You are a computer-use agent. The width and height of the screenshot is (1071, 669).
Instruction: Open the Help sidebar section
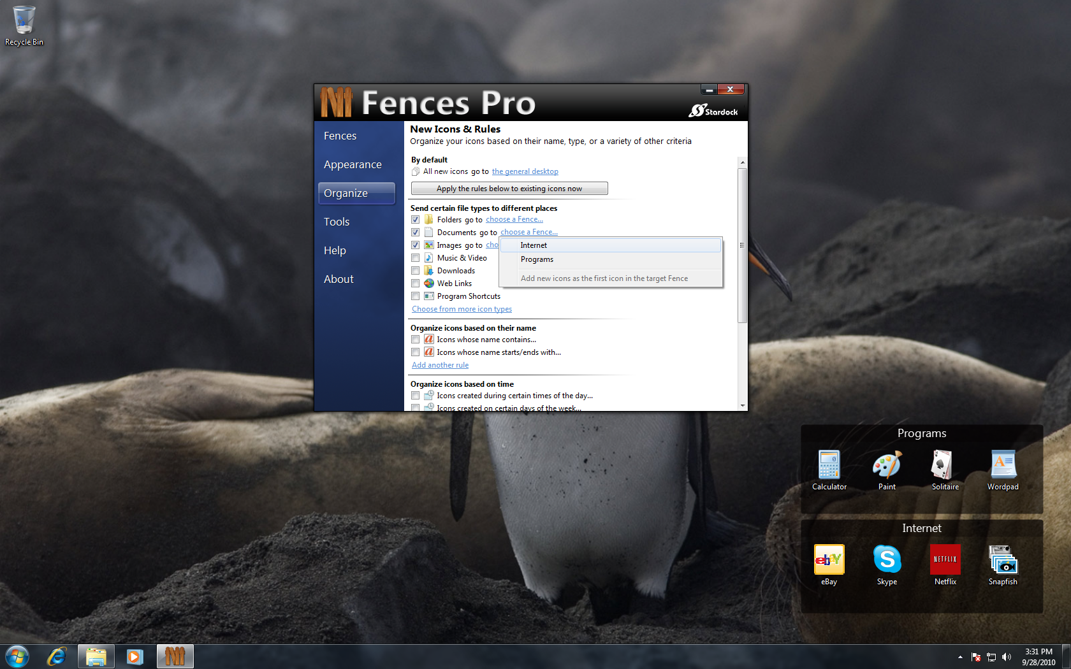(357, 250)
